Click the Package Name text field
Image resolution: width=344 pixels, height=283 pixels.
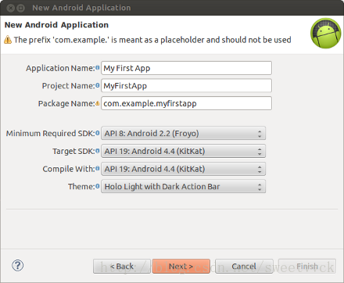[x=186, y=103]
